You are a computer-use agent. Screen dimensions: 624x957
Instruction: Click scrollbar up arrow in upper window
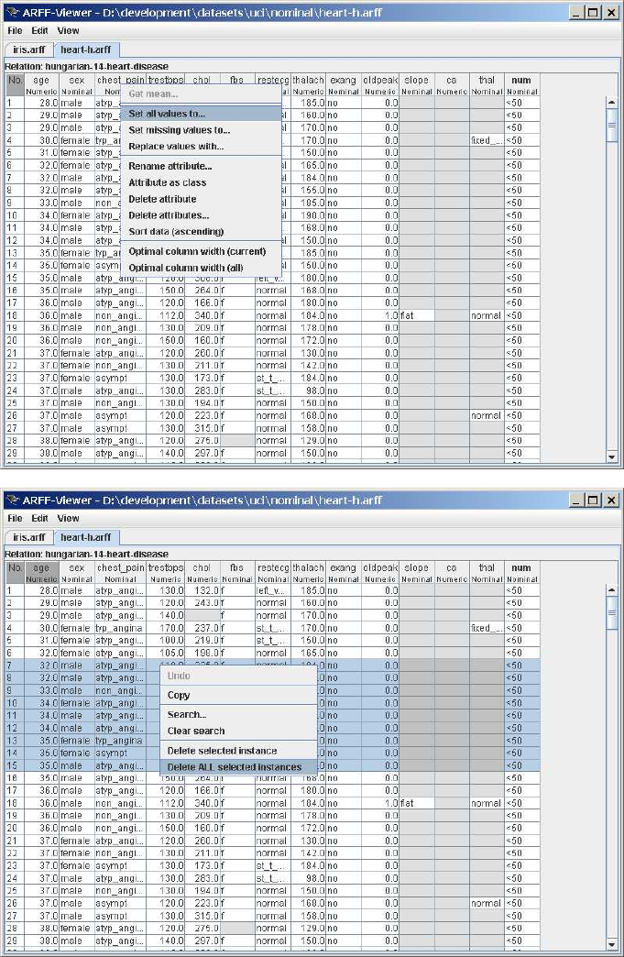(612, 102)
